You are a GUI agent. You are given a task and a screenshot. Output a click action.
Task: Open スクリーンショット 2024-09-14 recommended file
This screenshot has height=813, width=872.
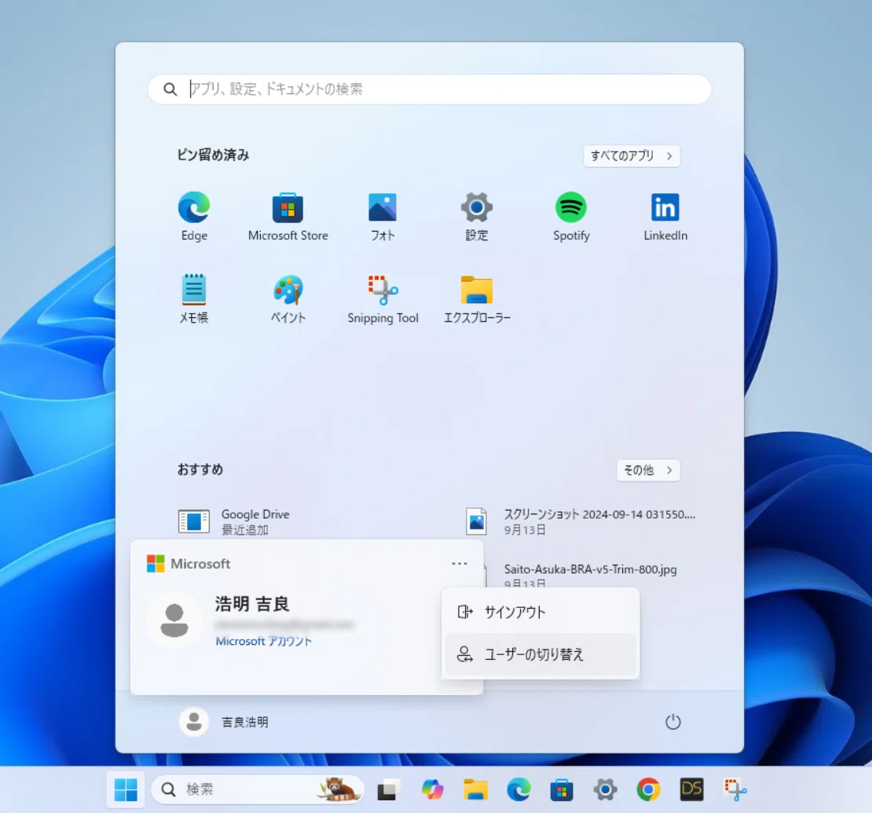point(581,522)
